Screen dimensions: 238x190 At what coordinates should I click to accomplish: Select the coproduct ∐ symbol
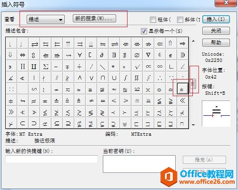click(x=34, y=66)
